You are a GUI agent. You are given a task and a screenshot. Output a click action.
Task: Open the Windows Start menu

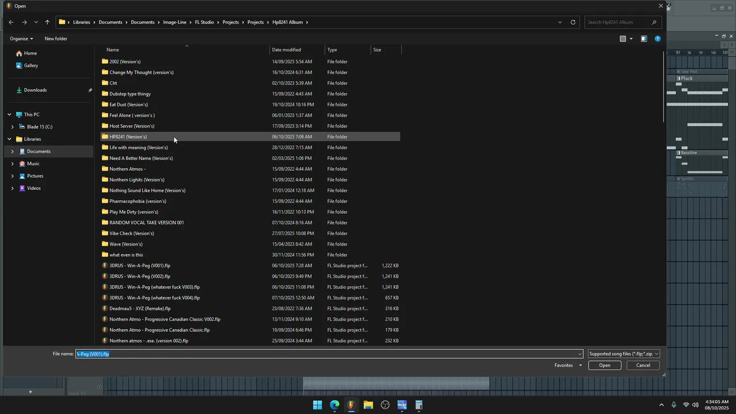point(317,405)
